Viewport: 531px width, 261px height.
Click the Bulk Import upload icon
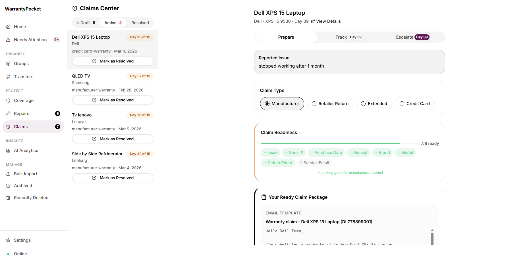(x=8, y=174)
